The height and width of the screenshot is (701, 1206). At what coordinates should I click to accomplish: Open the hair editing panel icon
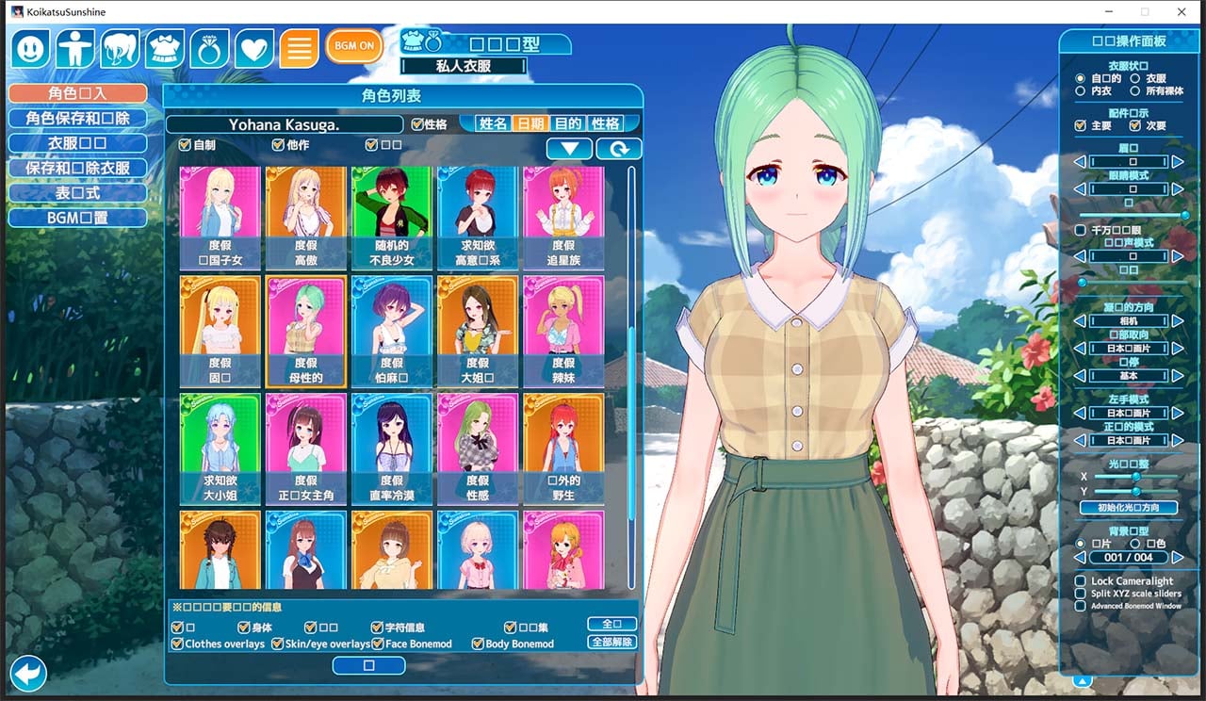coord(120,46)
